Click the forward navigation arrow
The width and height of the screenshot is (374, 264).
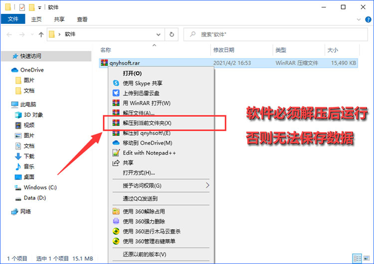22,35
